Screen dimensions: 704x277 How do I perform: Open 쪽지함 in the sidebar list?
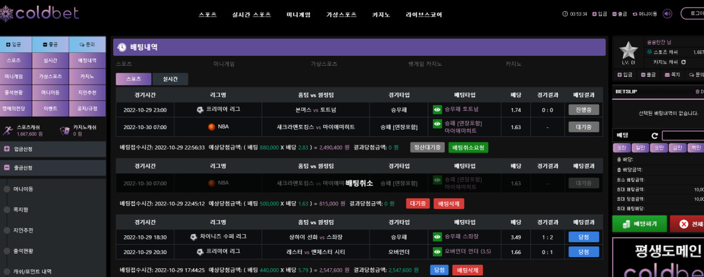(21, 210)
